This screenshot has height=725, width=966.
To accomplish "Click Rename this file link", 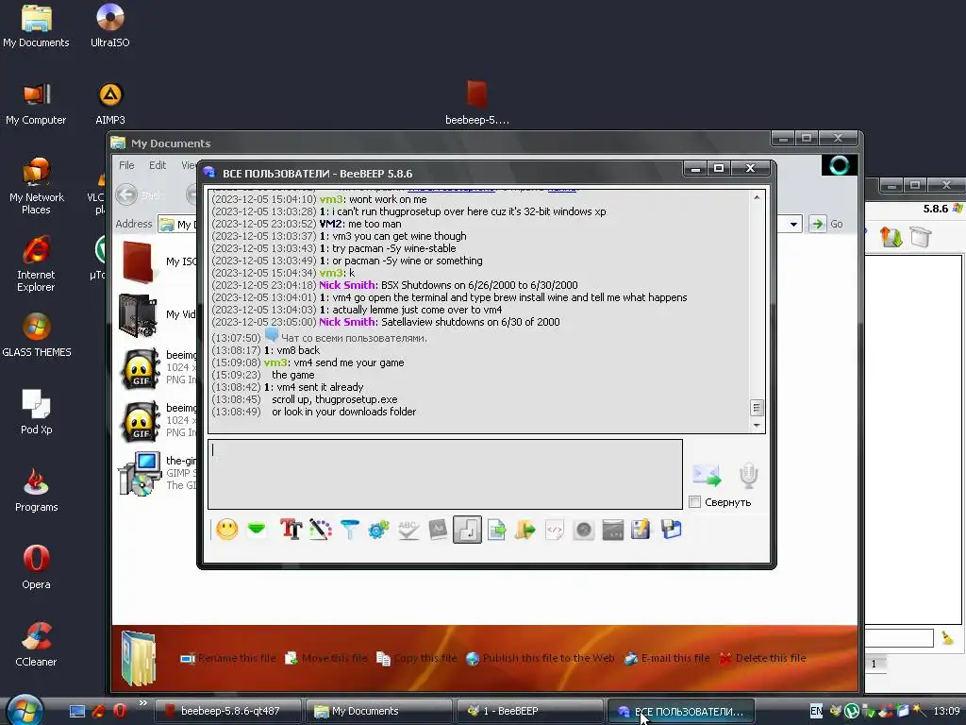I will [x=228, y=658].
